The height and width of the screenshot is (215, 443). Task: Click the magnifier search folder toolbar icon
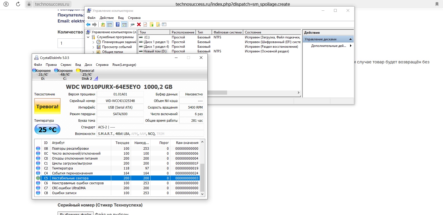click(x=158, y=25)
